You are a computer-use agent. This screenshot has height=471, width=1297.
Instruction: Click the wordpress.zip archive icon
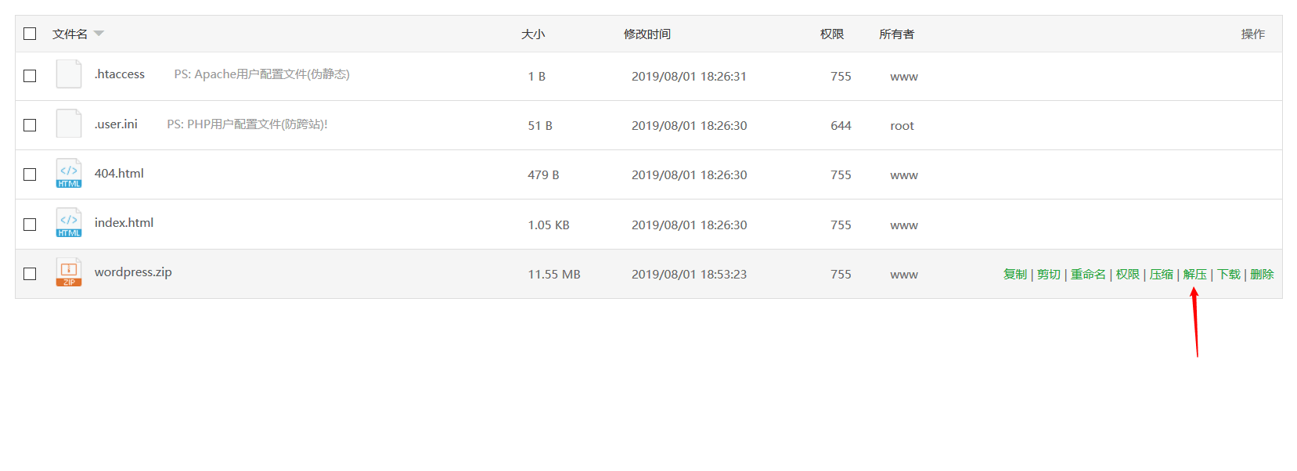(69, 272)
